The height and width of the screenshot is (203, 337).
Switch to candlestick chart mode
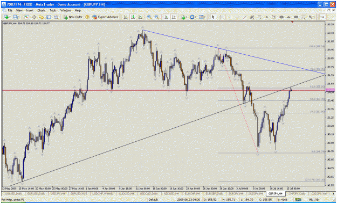pyautogui.click(x=133, y=17)
